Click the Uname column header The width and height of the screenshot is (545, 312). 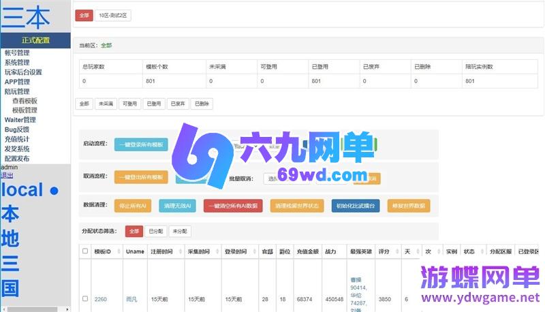135,251
